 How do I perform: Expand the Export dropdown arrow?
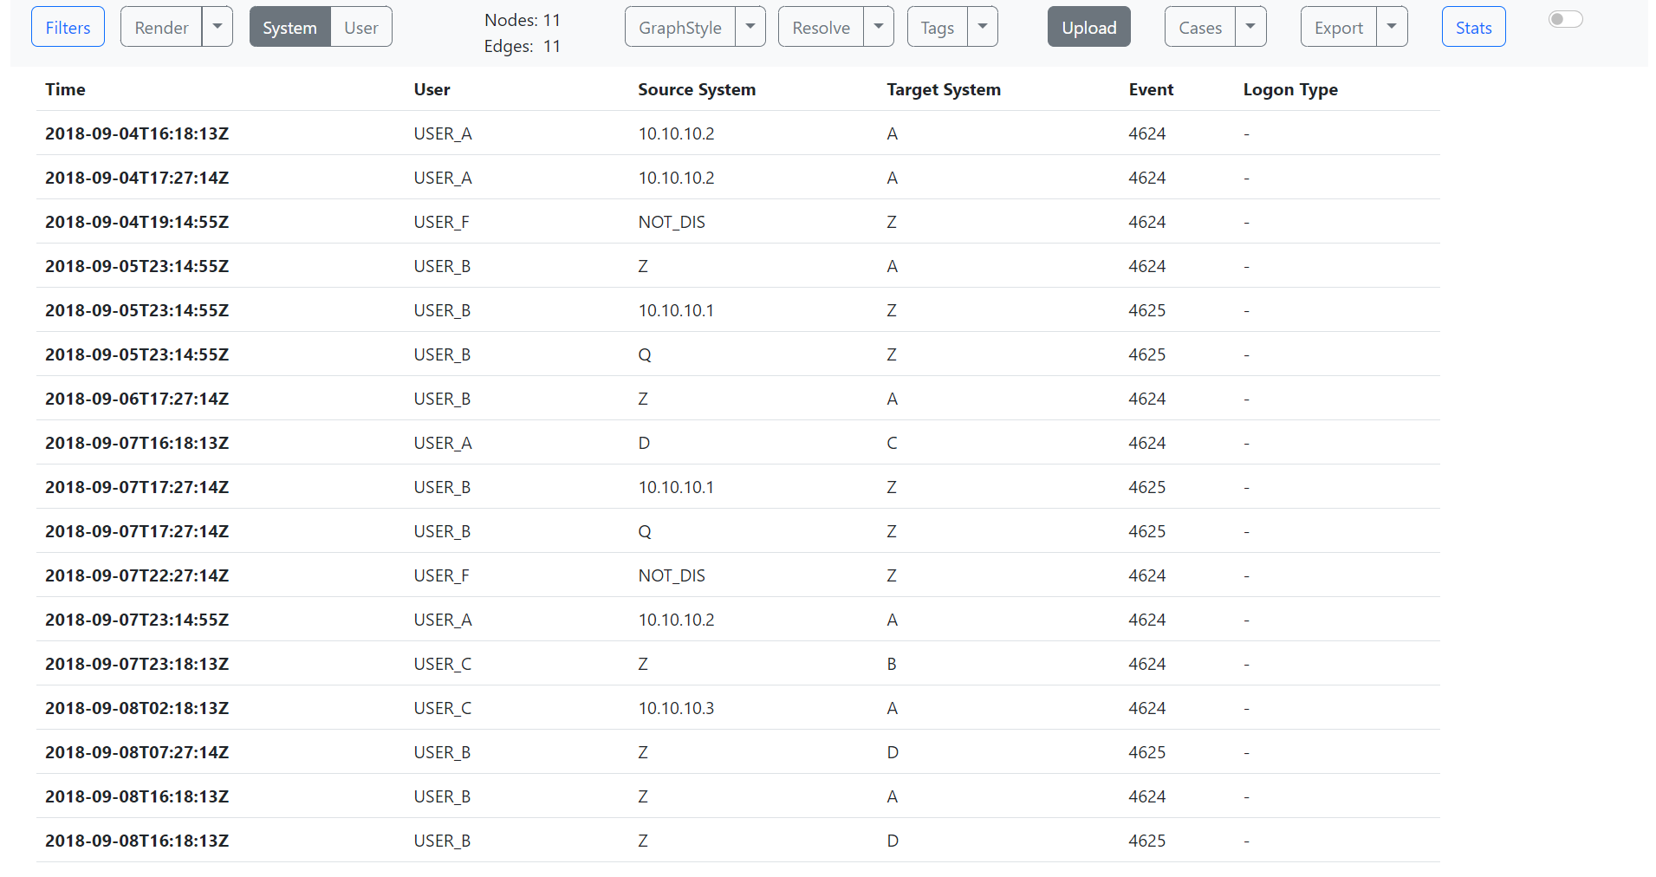click(x=1392, y=27)
